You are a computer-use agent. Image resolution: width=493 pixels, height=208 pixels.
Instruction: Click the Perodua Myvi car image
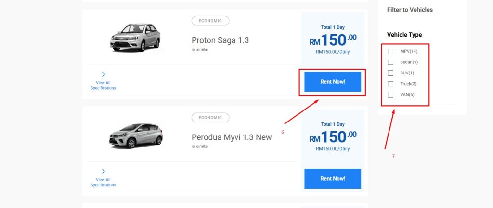pyautogui.click(x=136, y=135)
